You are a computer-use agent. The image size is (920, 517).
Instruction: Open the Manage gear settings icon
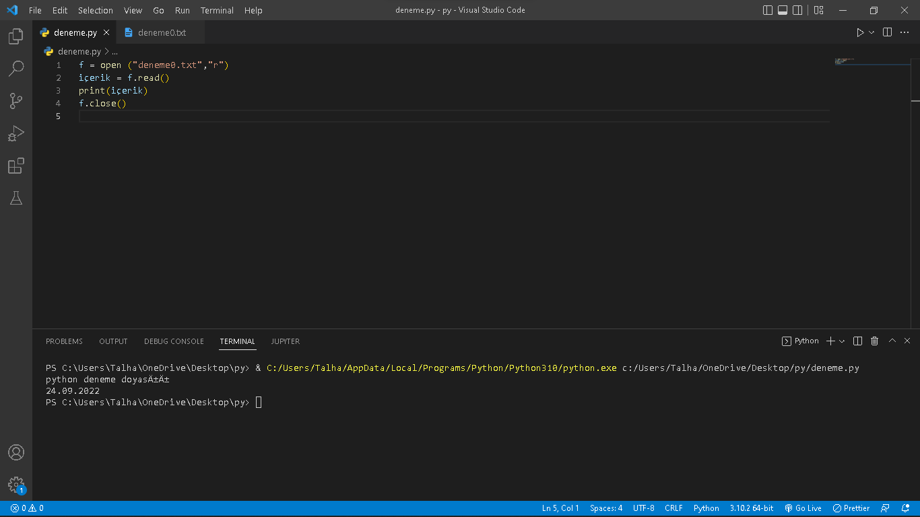tap(16, 484)
